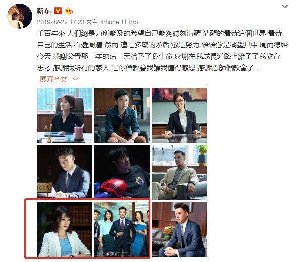Viewport: 297px width, 262px height.
Task: Open photo of woman in white blazer
Action: pos(65,229)
